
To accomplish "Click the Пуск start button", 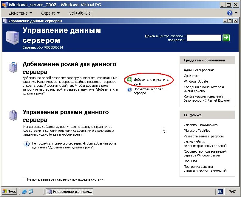I will coord(9,191).
